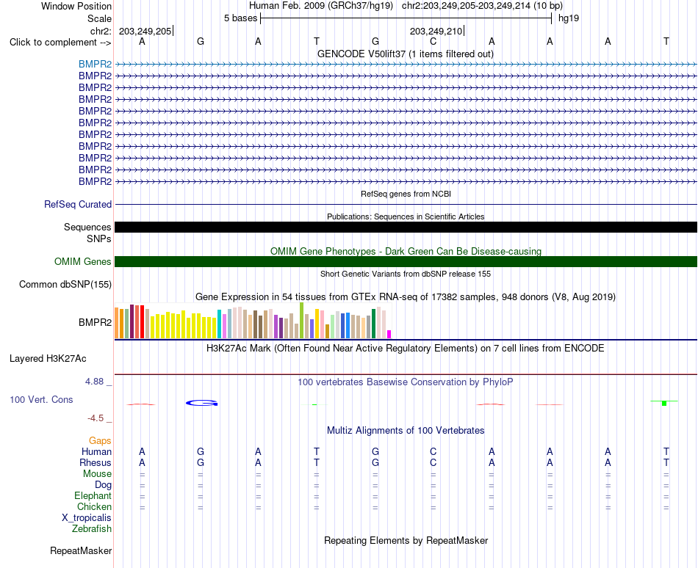Click the RefSeq Curated intron line
Image resolution: width=698 pixels, height=568 pixels.
406,205
